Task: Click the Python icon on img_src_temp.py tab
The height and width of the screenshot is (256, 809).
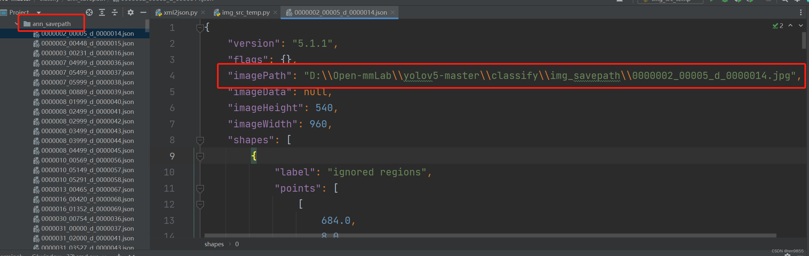Action: pyautogui.click(x=217, y=13)
